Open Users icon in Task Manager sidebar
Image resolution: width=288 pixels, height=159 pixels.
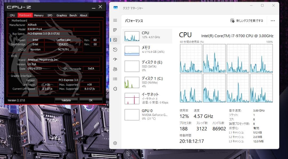coord(115,69)
